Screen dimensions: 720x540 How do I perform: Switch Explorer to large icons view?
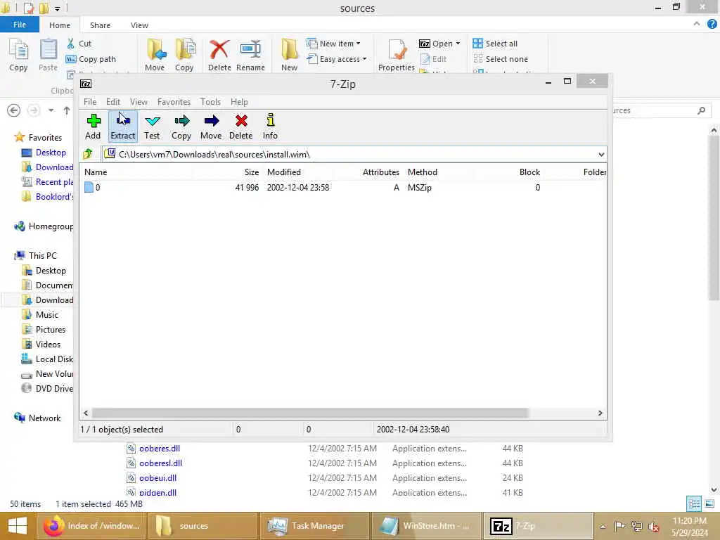[x=709, y=504]
